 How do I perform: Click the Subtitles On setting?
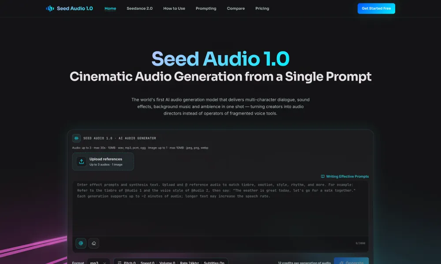214,263
